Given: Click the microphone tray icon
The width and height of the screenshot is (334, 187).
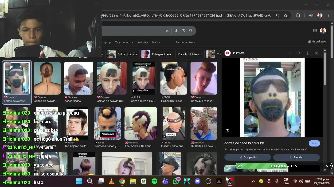Looking at the screenshot, I should click(277, 181).
